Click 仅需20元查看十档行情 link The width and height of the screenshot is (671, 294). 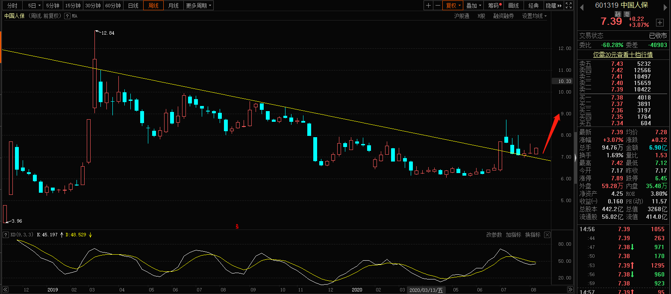[623, 55]
